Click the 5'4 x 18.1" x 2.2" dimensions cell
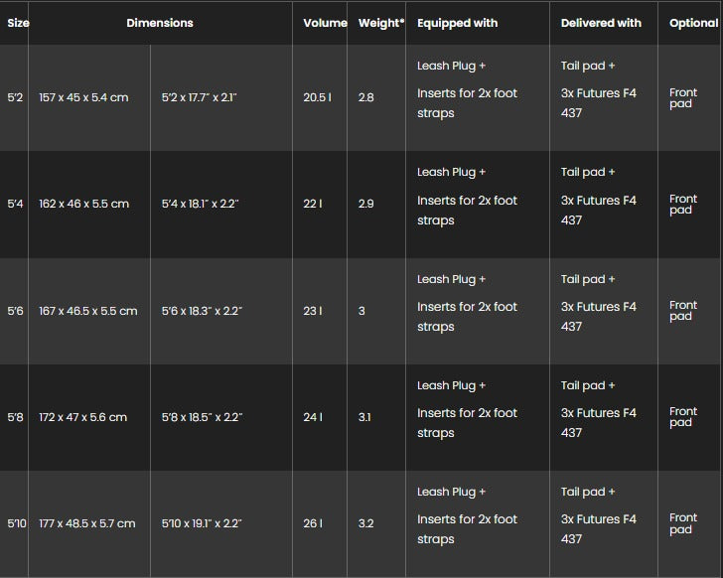 tap(201, 204)
